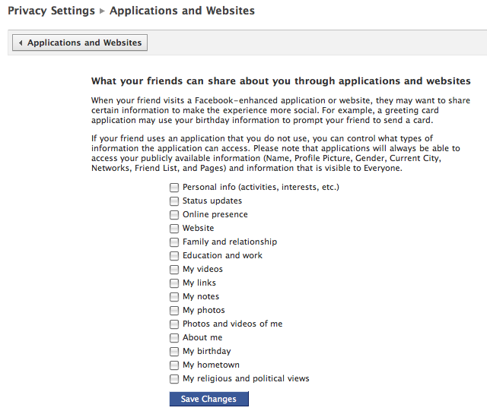
Task: Enable the My hometown checkbox
Action: [174, 365]
